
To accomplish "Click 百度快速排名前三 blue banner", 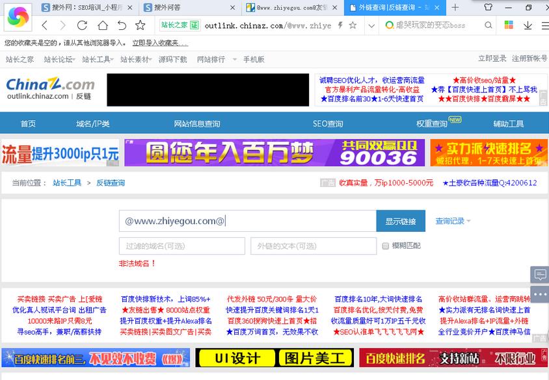I will point(96,358).
